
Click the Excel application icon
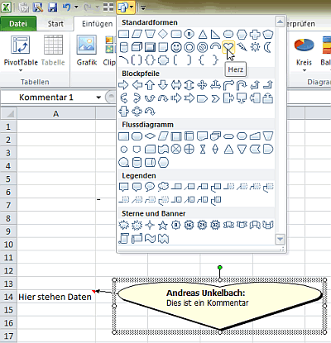6,7
